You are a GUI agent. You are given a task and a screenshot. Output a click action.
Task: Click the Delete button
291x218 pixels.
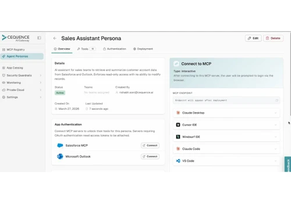[273, 38]
